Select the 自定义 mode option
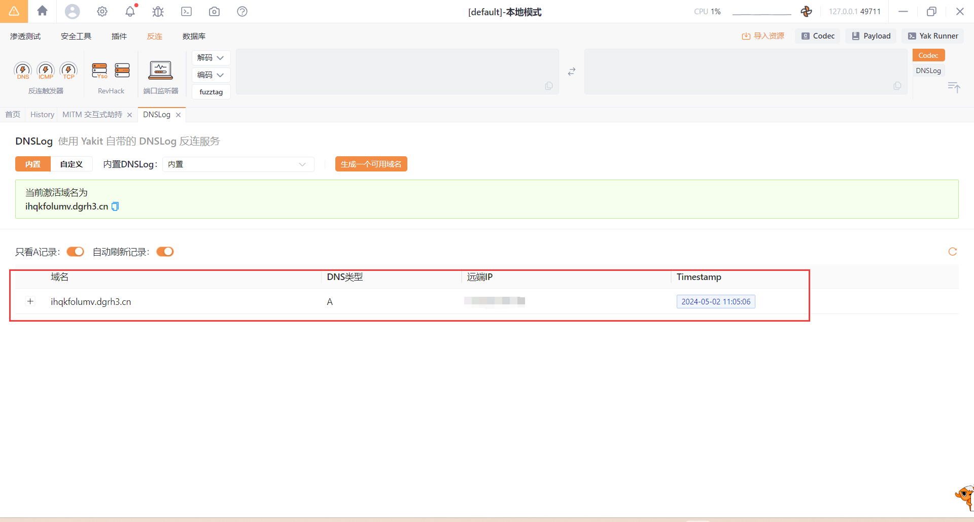Image resolution: width=974 pixels, height=522 pixels. [x=71, y=164]
